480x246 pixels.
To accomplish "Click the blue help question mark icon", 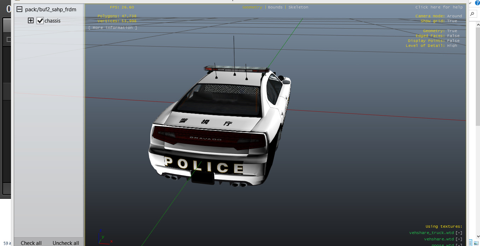I will click(x=477, y=3).
